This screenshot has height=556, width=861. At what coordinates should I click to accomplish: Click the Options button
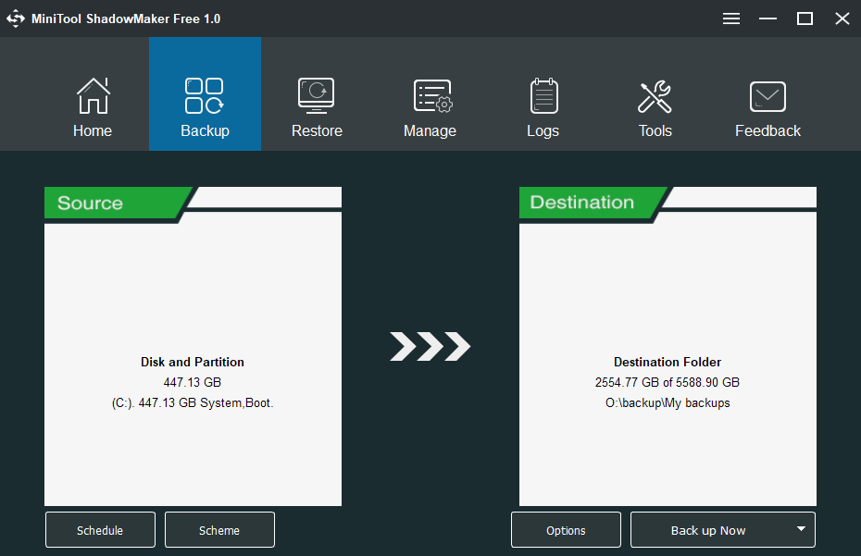click(566, 530)
